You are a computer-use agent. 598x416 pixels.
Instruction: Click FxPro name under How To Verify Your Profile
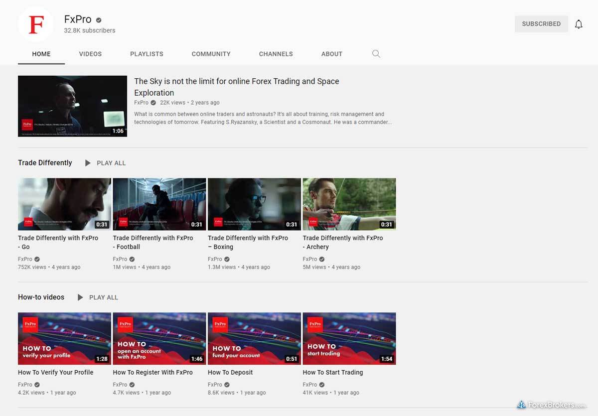point(25,385)
